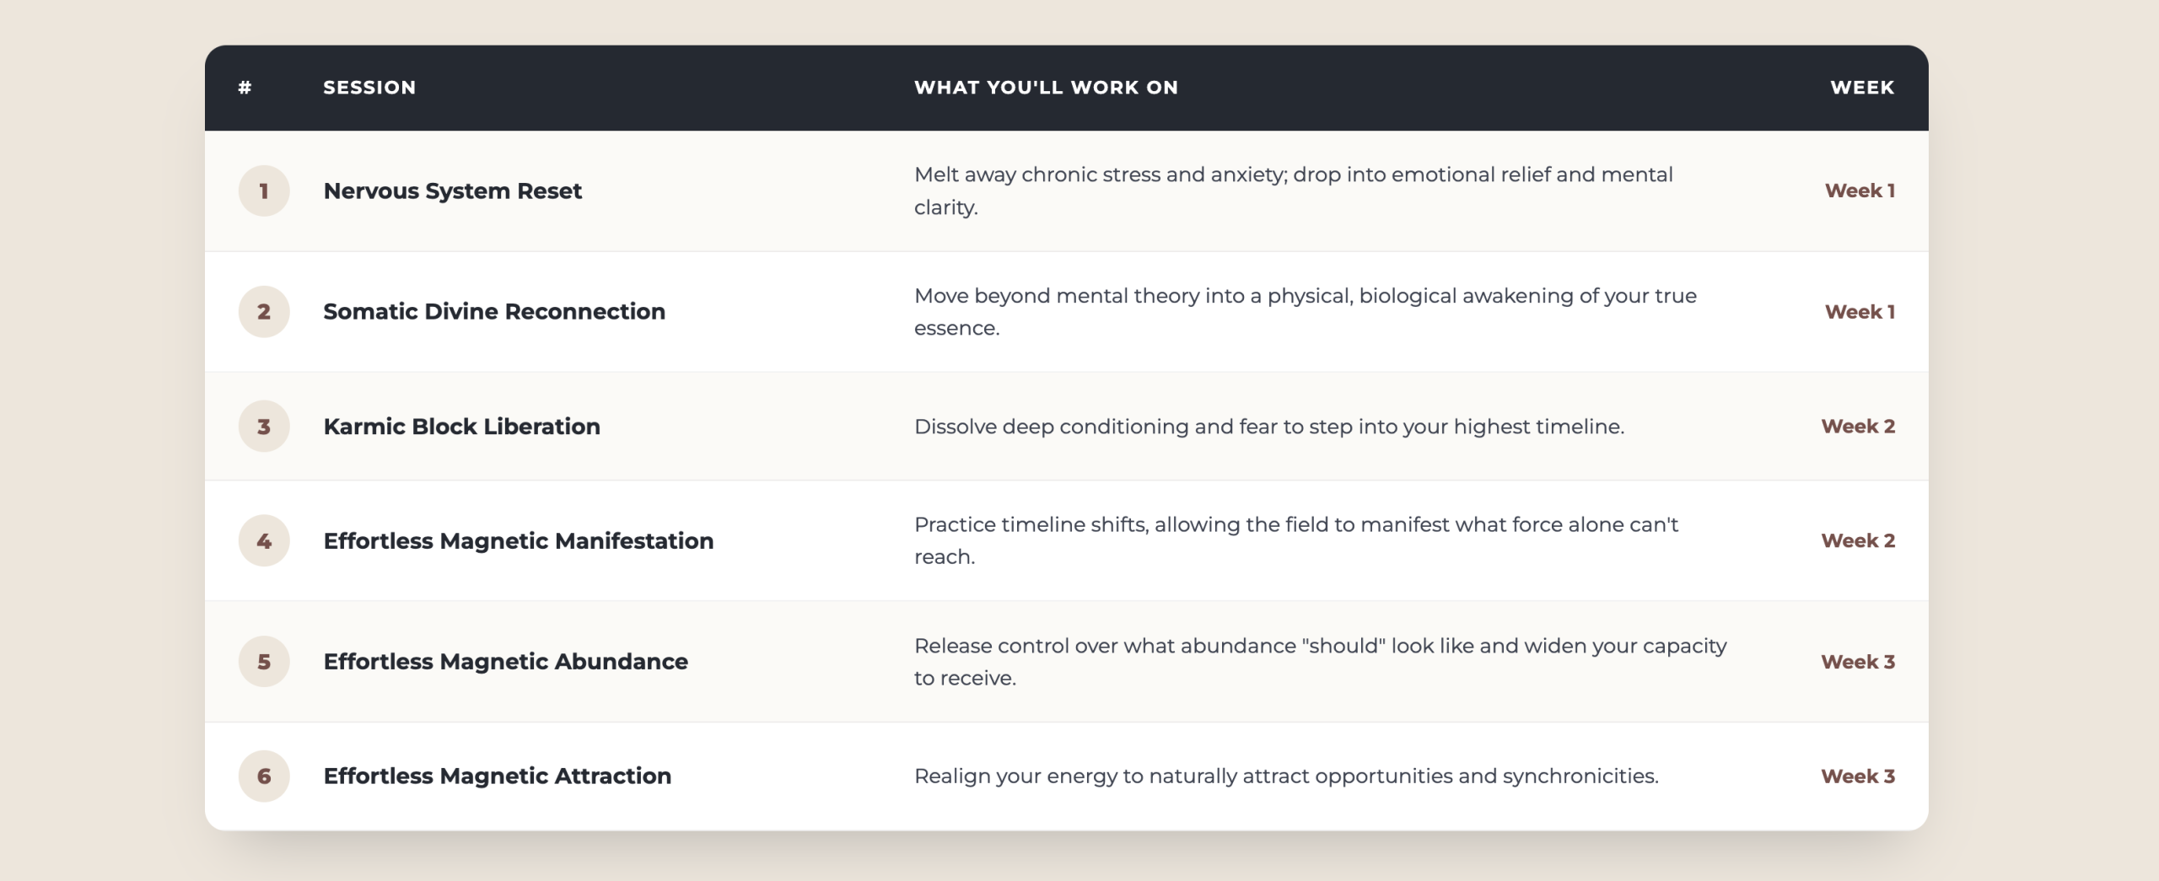The width and height of the screenshot is (2159, 881).
Task: Click the number 4 circle badge
Action: (264, 540)
